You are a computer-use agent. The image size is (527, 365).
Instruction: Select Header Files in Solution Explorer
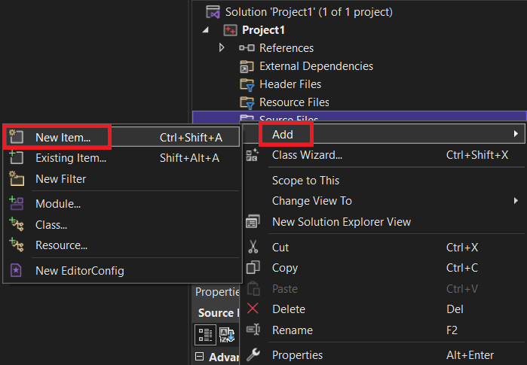pos(290,84)
